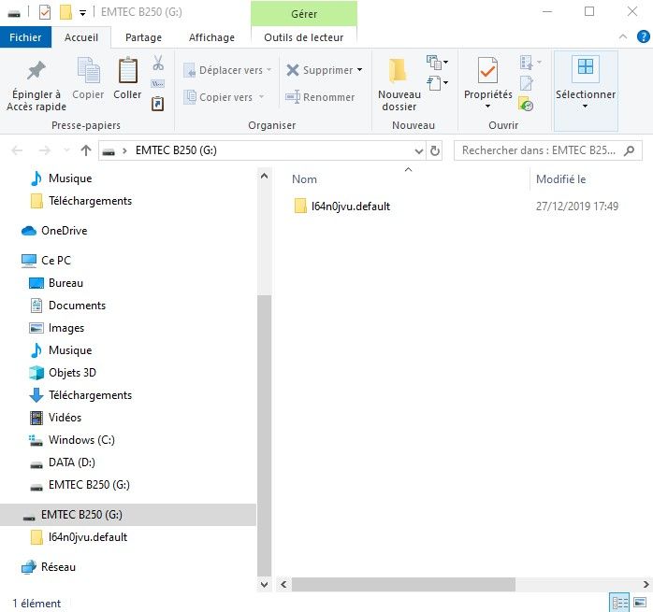Click Paste shortcut icon

(158, 103)
